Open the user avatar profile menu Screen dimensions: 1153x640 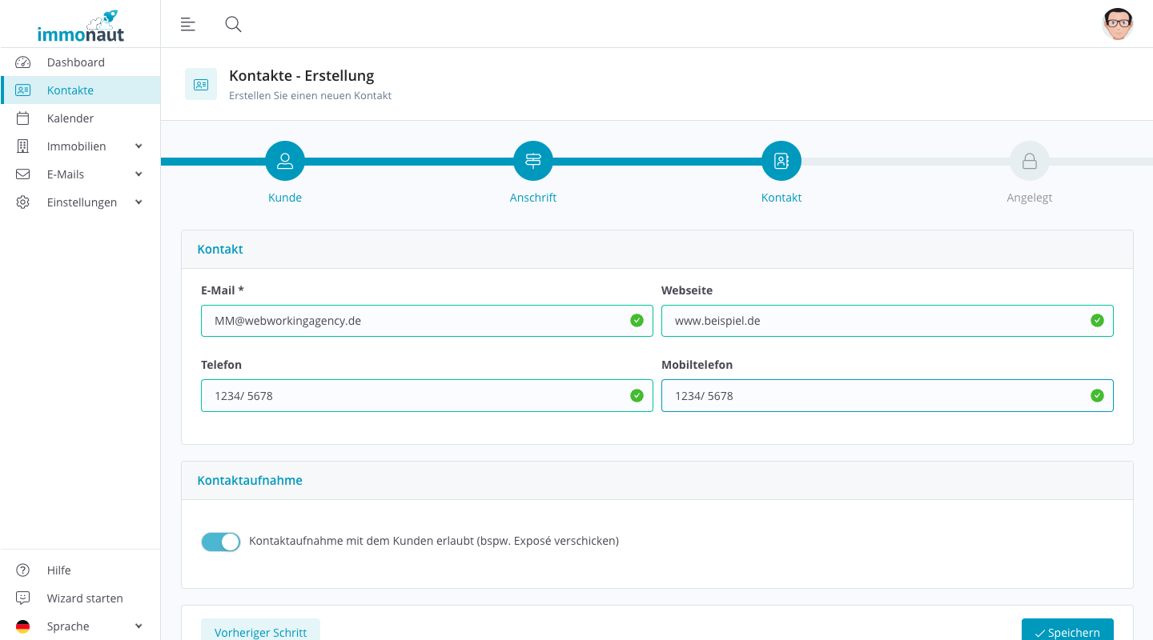pos(1117,24)
